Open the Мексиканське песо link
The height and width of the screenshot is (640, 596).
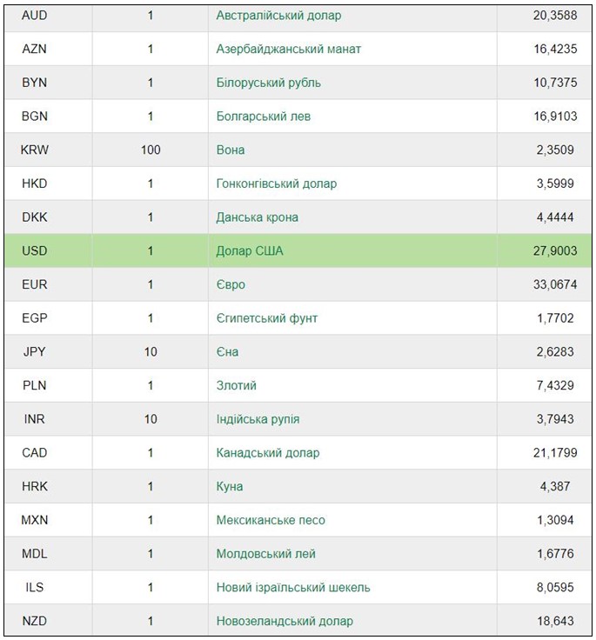[x=271, y=520]
